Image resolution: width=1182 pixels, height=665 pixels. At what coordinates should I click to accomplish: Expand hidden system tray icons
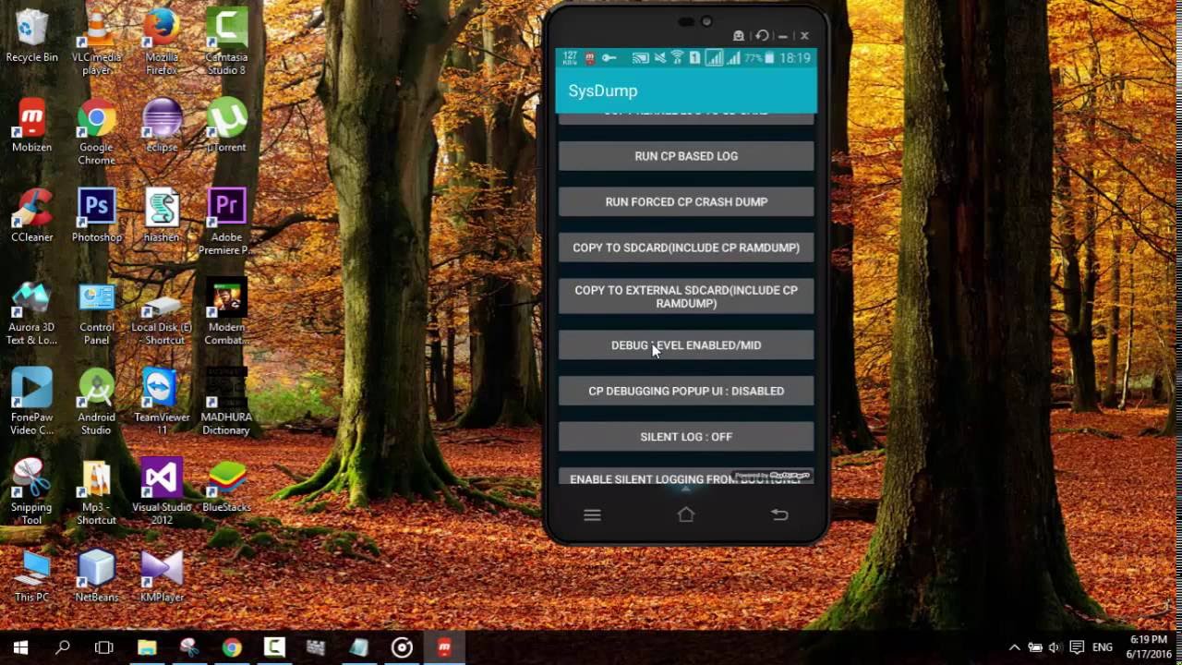(x=1014, y=647)
